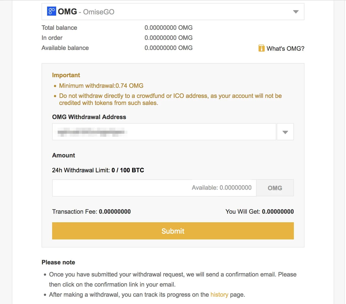Open the What's OMG? link
This screenshot has height=304, width=346.
click(x=285, y=48)
